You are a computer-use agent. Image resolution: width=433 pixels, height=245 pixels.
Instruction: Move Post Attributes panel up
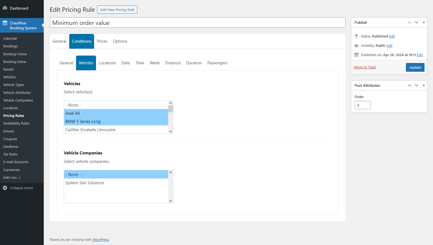tap(409, 85)
